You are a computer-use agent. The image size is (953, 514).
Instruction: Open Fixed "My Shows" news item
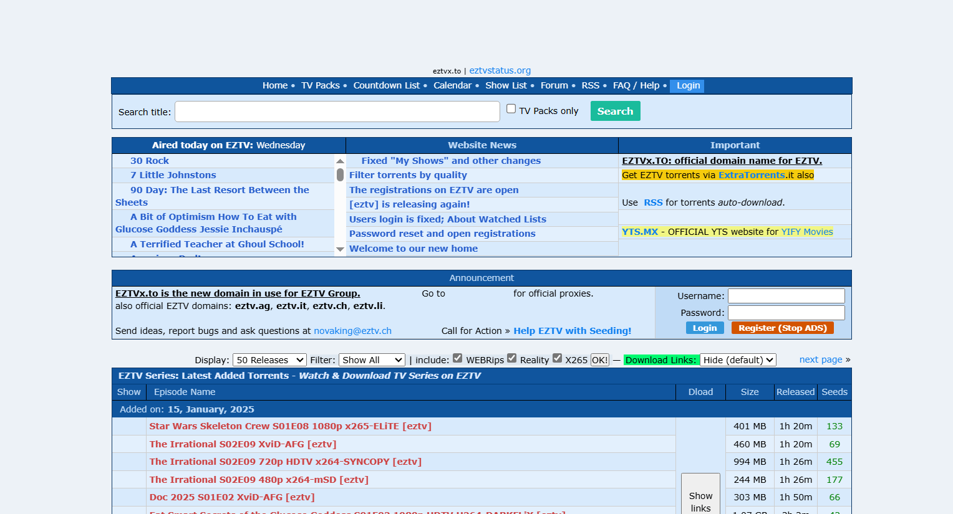pos(451,161)
